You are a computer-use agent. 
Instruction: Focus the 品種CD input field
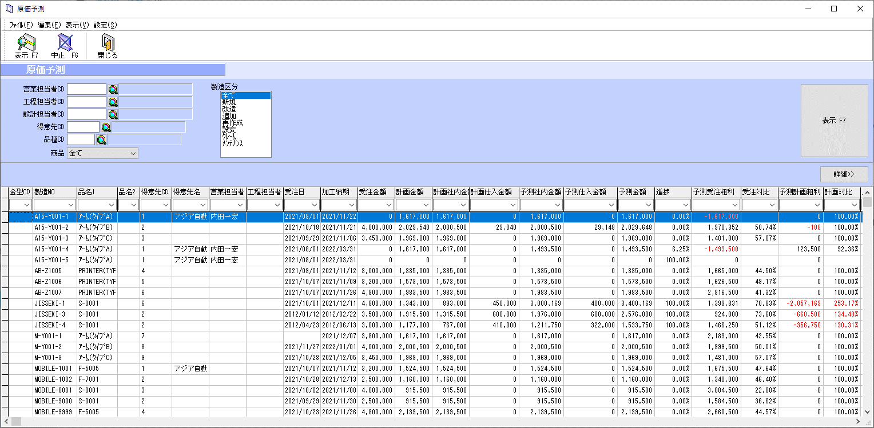[x=81, y=139]
